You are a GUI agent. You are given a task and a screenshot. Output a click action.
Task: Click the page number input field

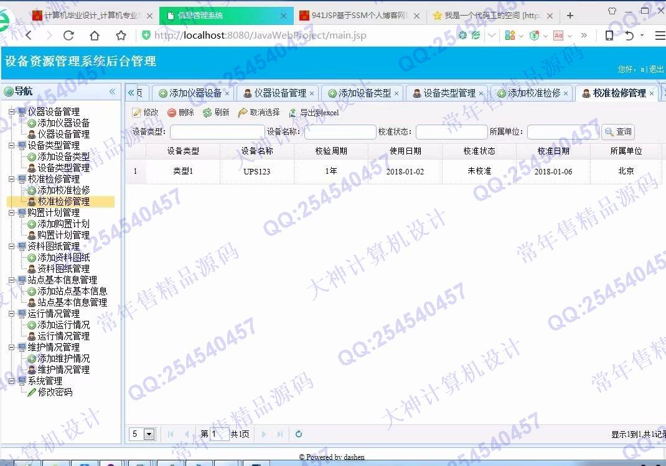tap(220, 434)
